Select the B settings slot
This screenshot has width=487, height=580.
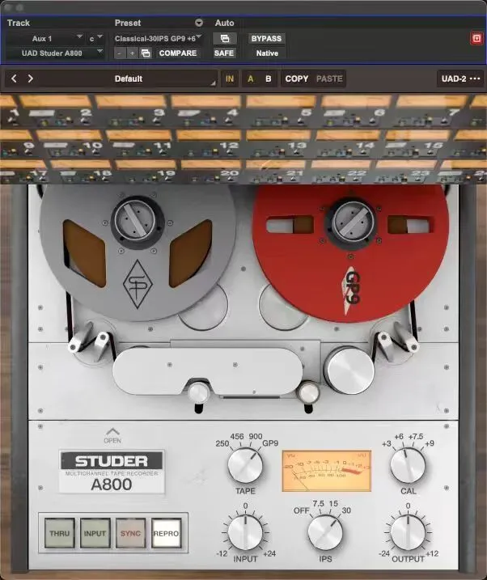269,78
